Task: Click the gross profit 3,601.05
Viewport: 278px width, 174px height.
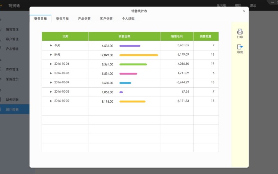Action: 183,45
